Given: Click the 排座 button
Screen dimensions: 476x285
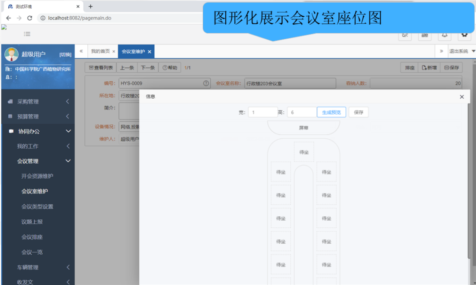Looking at the screenshot, I should 409,68.
